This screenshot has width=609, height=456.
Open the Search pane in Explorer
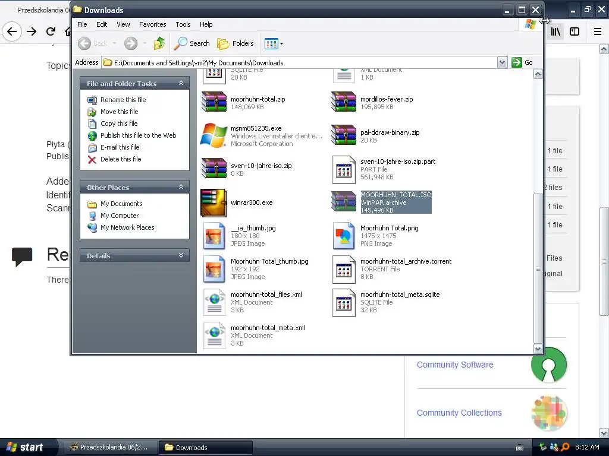(x=192, y=43)
